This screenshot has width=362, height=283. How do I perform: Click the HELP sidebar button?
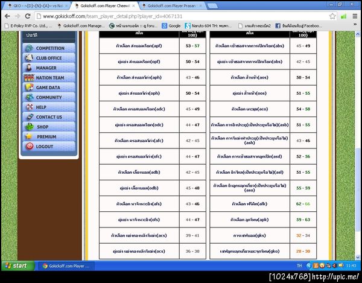coord(49,107)
